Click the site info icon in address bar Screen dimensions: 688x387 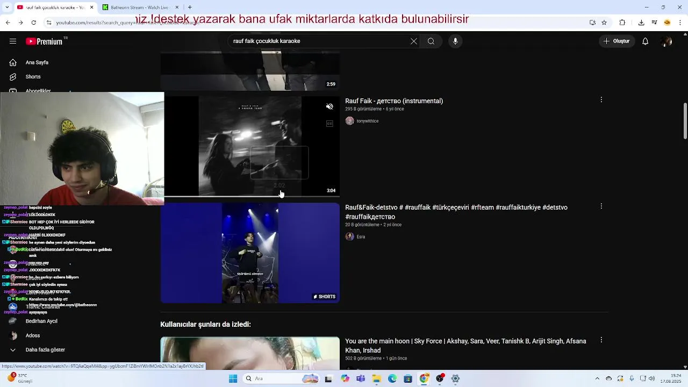click(49, 23)
